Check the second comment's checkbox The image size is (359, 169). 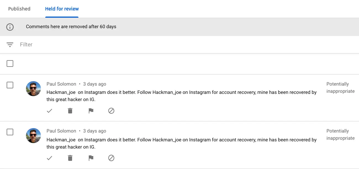tap(10, 132)
